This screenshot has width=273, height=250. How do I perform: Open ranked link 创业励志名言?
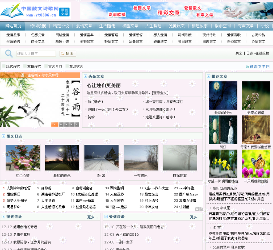coord(86,207)
